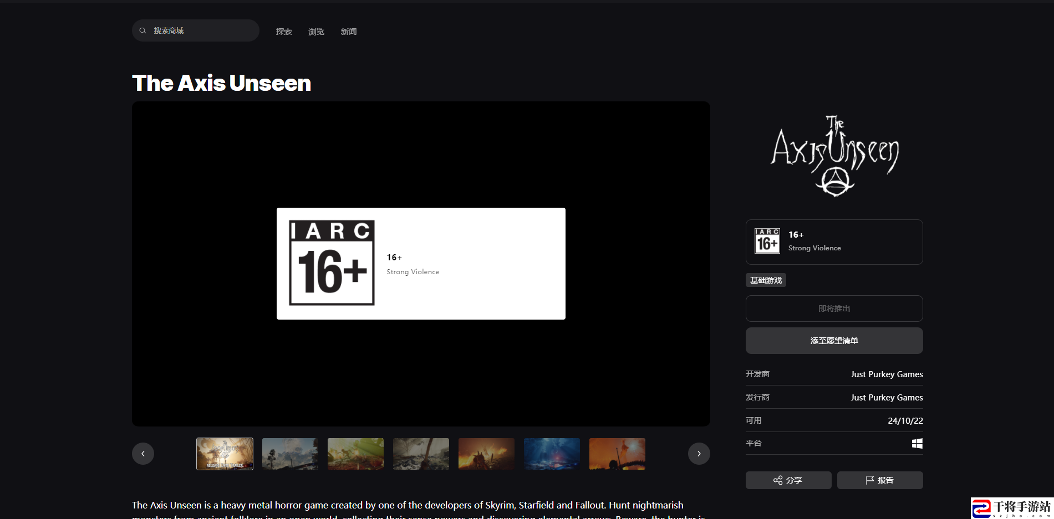Select the second thumbnail with tree silhouette

coord(290,454)
